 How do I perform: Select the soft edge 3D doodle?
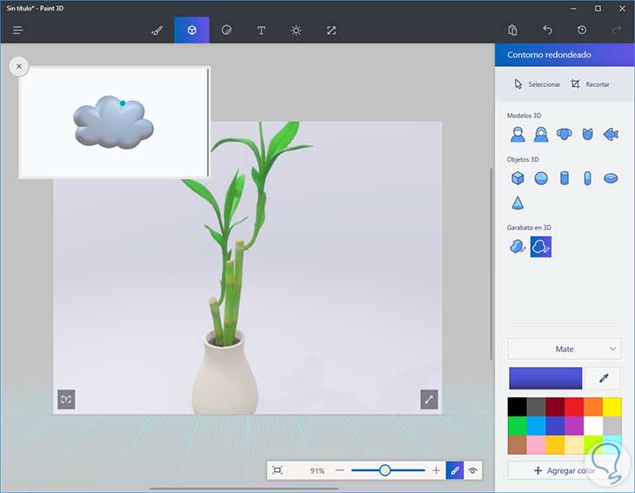coord(541,247)
